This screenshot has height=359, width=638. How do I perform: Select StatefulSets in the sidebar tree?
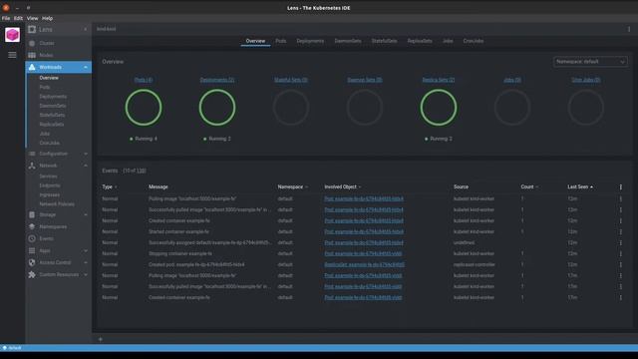point(52,116)
